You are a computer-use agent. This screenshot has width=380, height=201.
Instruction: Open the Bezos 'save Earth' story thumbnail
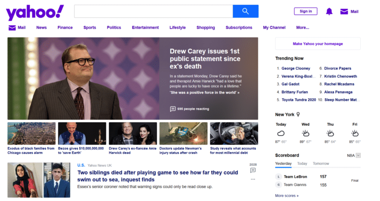pos(82,133)
